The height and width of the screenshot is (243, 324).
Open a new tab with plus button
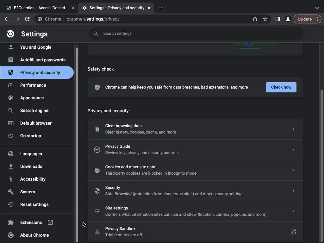(x=161, y=8)
